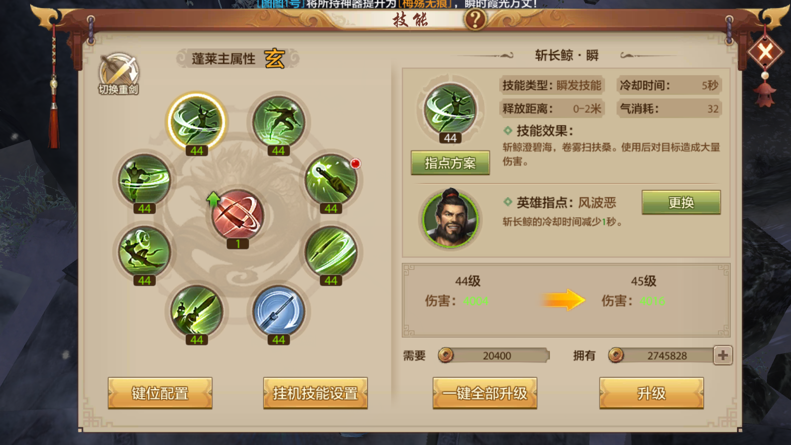Tap the 风波恶 hero portrait

click(450, 218)
